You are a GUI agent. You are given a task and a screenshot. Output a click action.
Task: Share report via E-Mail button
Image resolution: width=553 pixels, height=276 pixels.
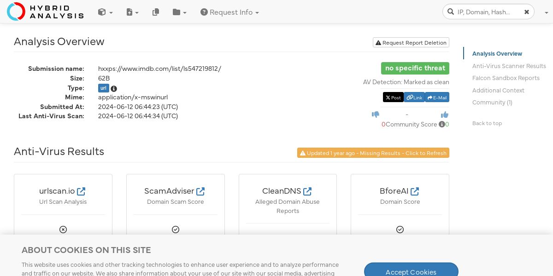pos(437,98)
